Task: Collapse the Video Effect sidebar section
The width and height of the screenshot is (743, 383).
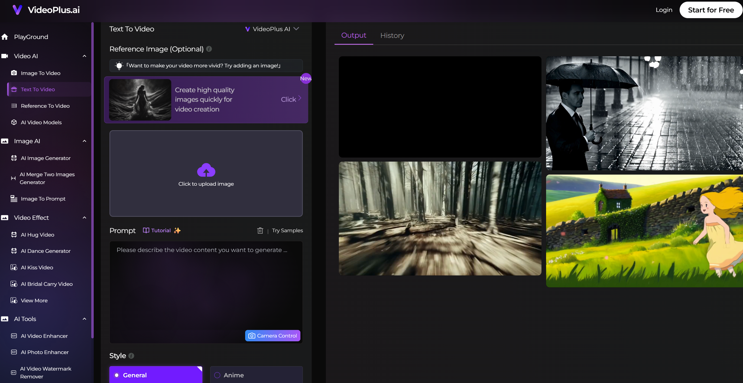Action: click(85, 218)
